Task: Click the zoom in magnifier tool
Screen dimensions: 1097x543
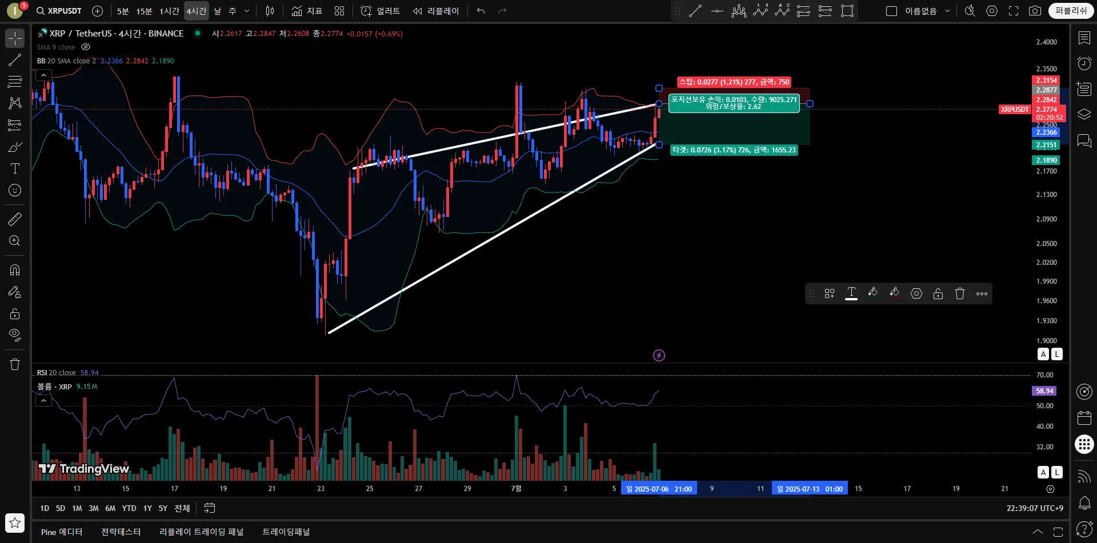Action: 15,240
